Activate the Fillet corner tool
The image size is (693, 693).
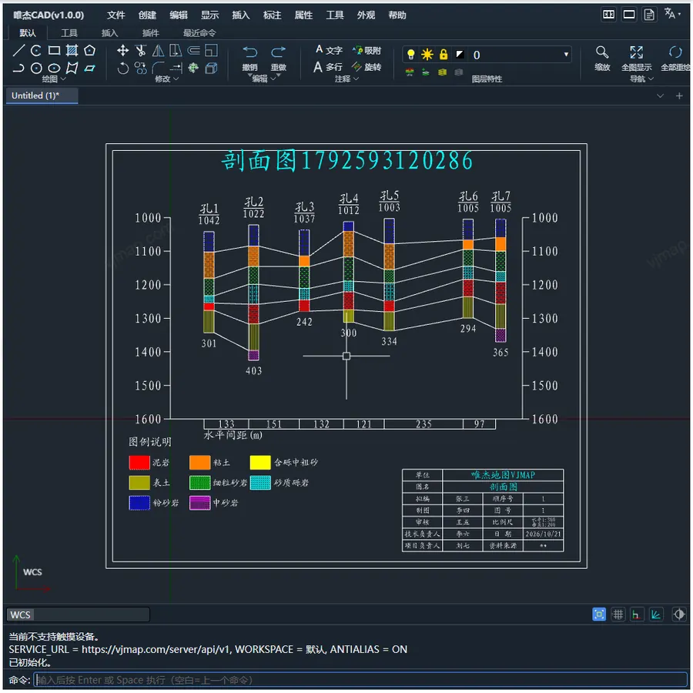tap(158, 68)
